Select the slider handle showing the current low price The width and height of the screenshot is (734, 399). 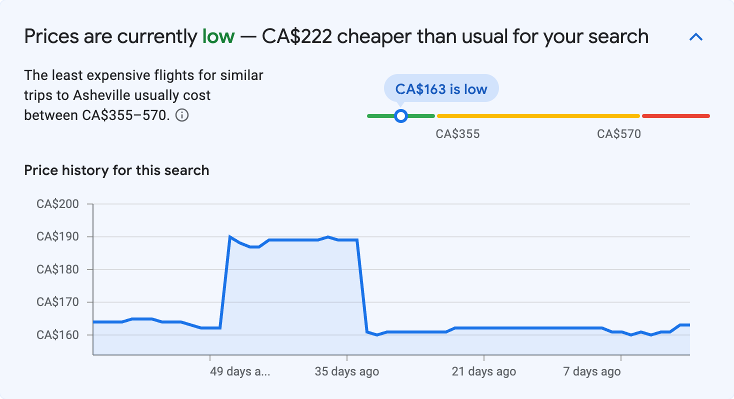point(401,115)
